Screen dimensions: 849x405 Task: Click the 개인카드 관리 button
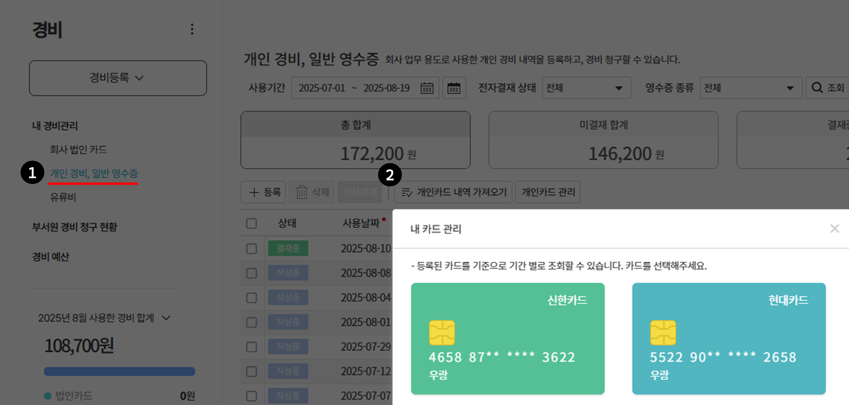(548, 192)
